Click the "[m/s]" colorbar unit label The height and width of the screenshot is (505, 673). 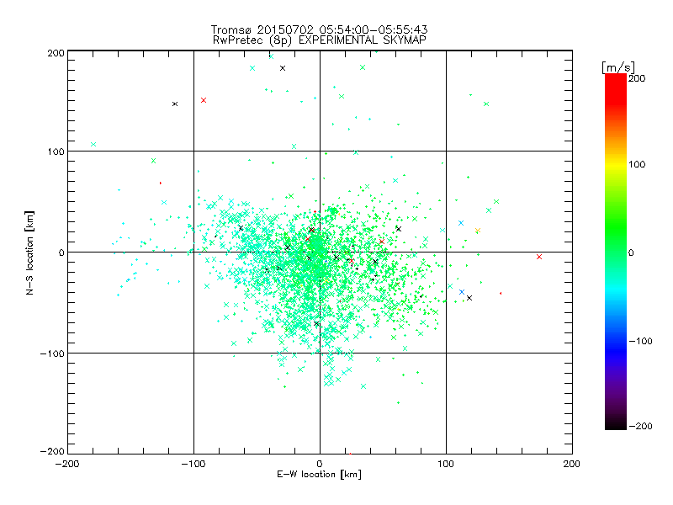(x=618, y=67)
